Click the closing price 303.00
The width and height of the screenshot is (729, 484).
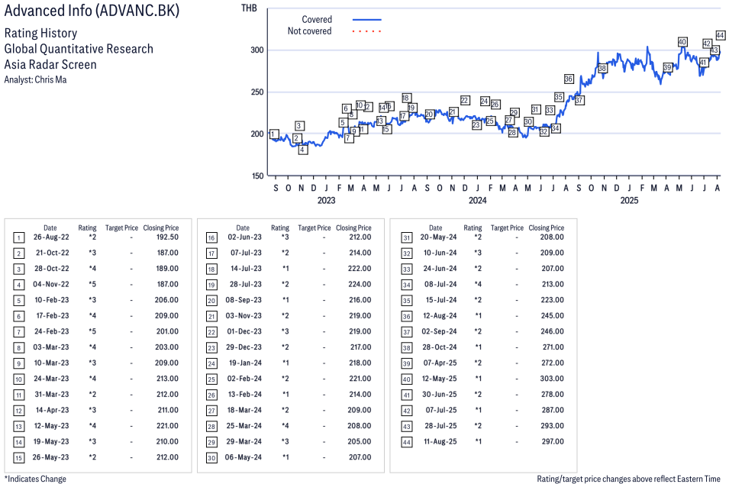552,379
